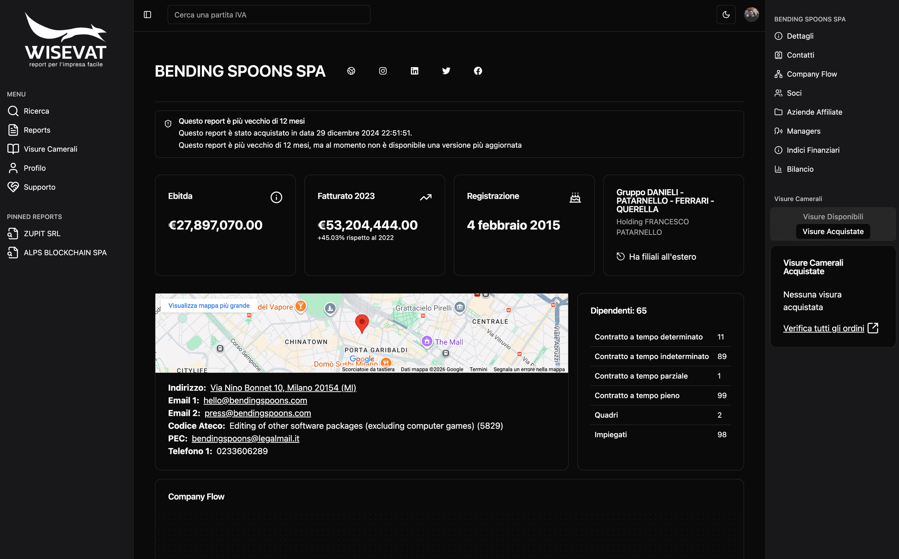This screenshot has height=559, width=899.
Task: Open Bending Spoons' LinkedIn icon
Action: click(x=414, y=71)
